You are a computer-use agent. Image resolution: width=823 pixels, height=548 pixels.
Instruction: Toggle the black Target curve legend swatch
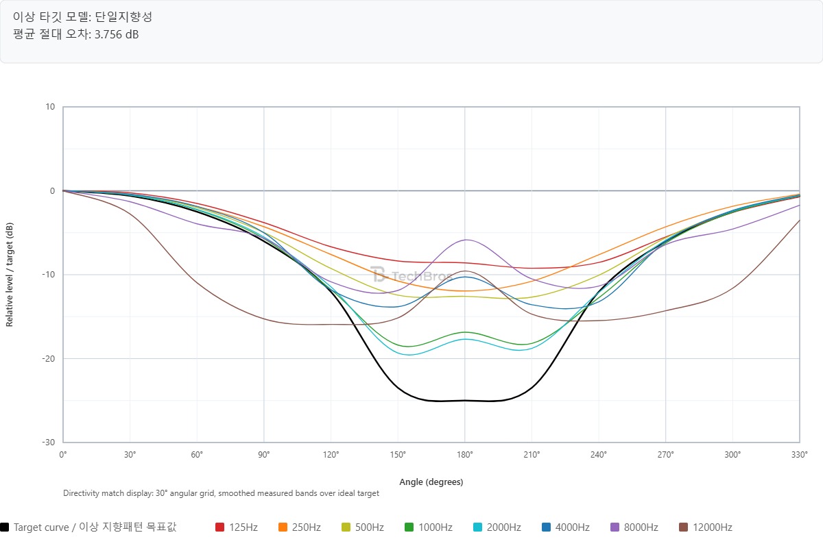[5, 527]
